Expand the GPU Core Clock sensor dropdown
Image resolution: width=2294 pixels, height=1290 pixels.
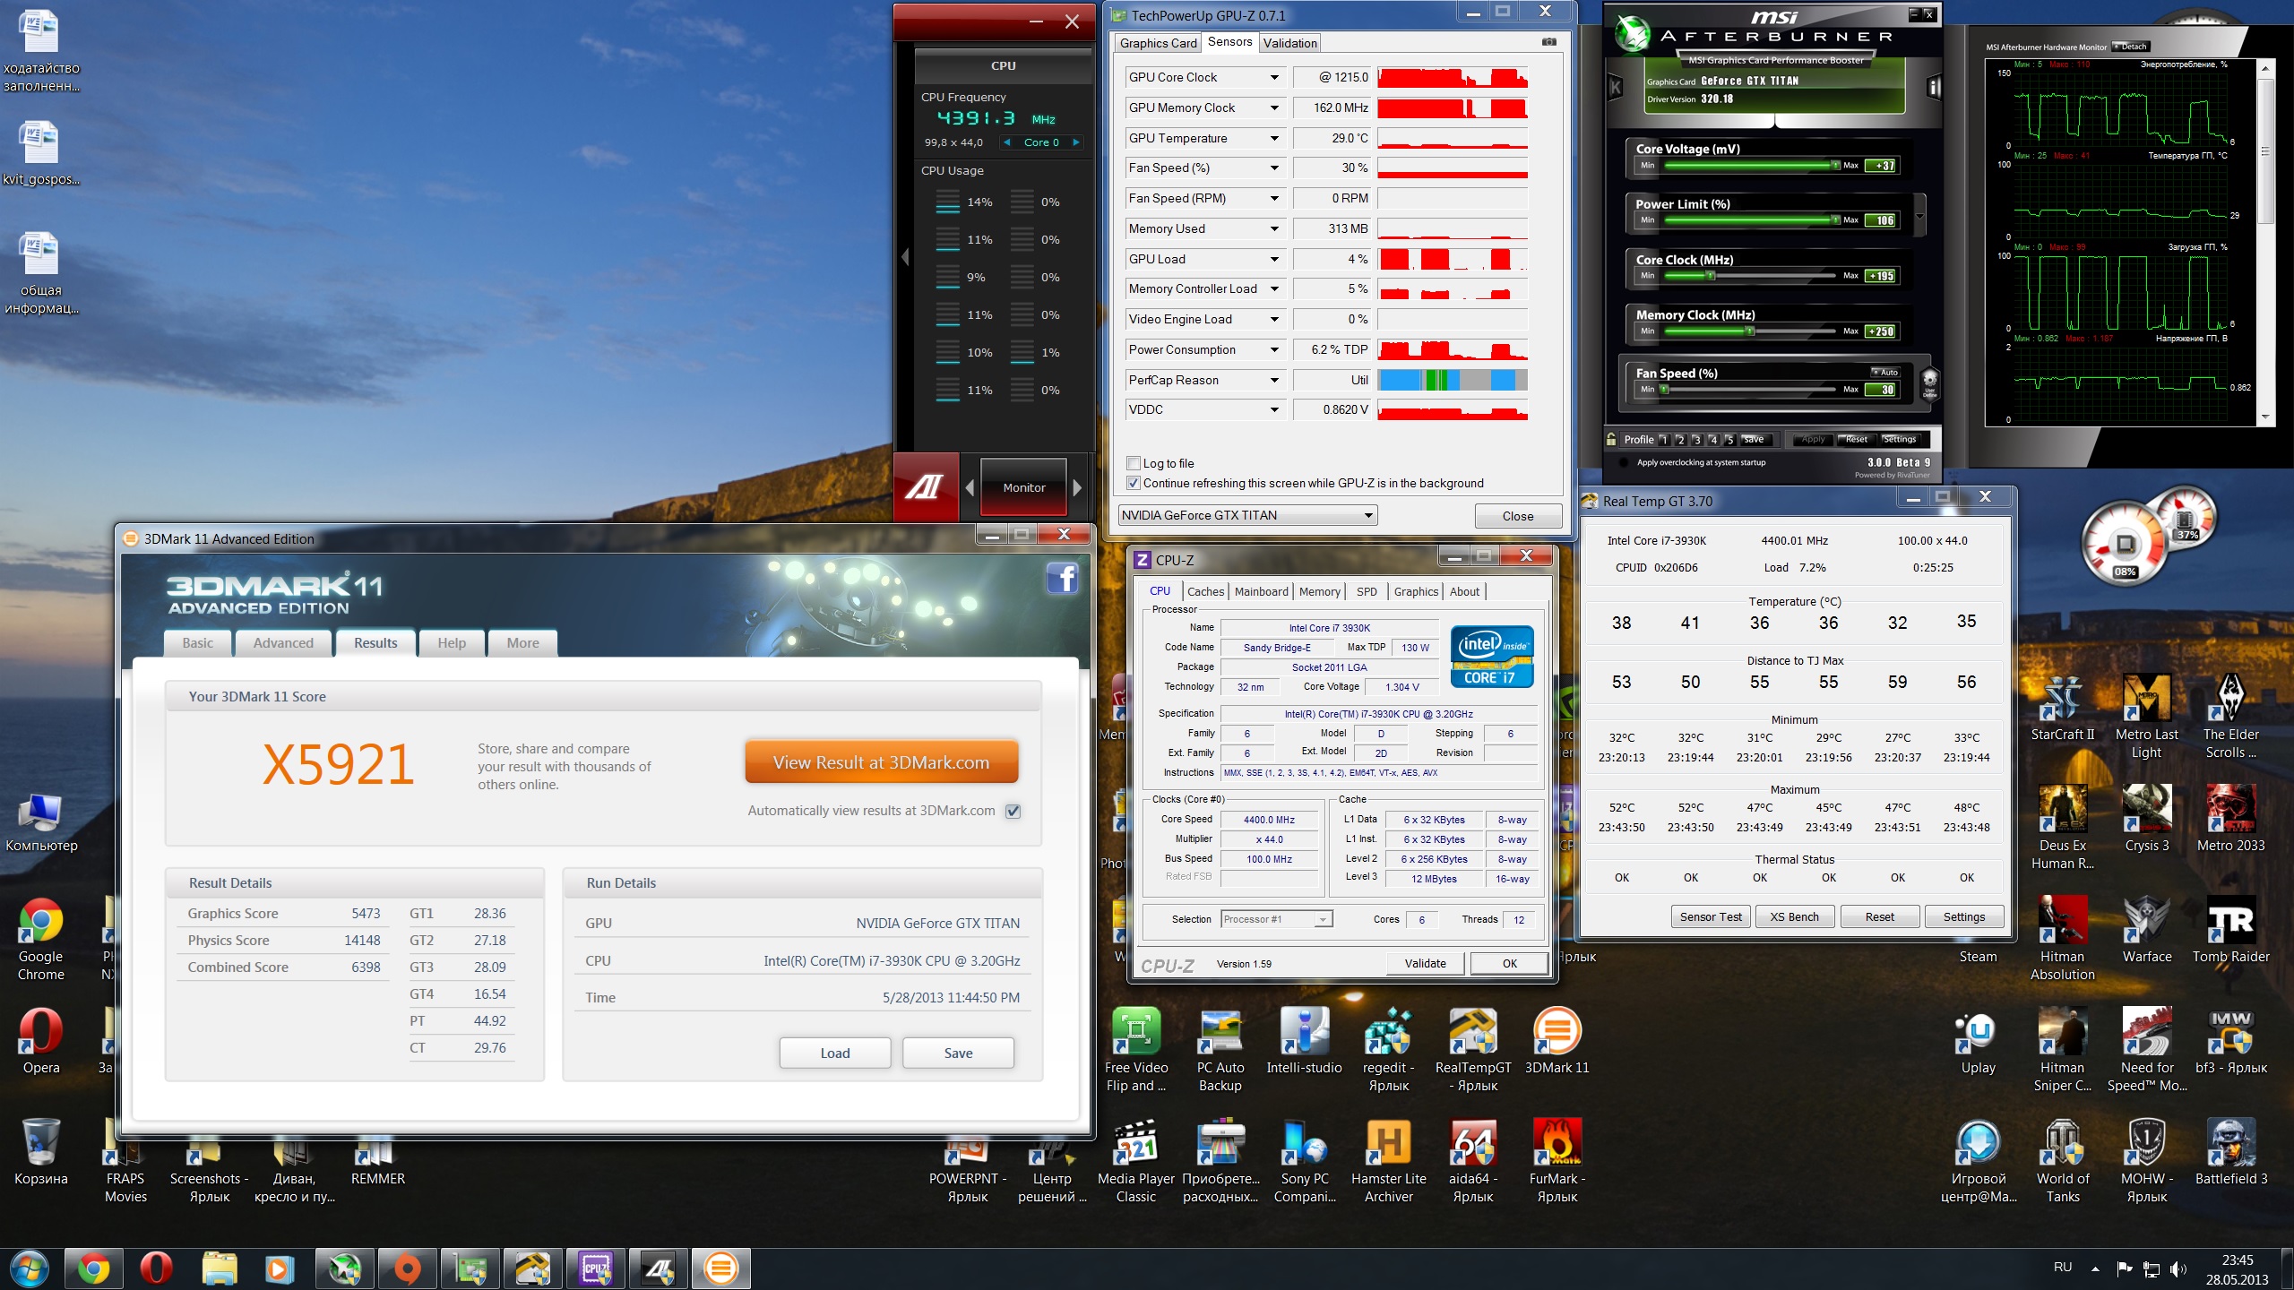[x=1274, y=78]
